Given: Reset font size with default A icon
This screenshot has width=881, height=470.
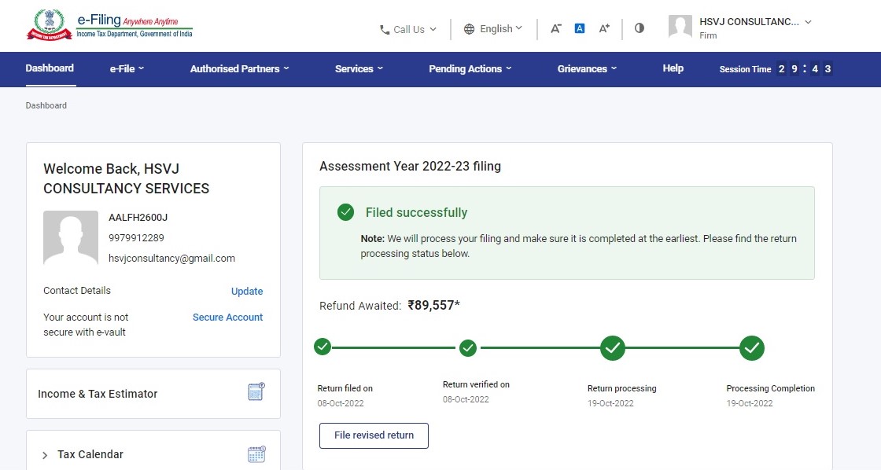Looking at the screenshot, I should point(580,28).
